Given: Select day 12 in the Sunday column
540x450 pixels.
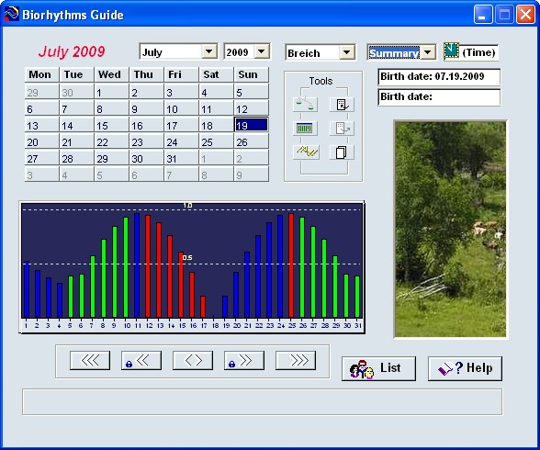Looking at the screenshot, I should click(x=251, y=108).
